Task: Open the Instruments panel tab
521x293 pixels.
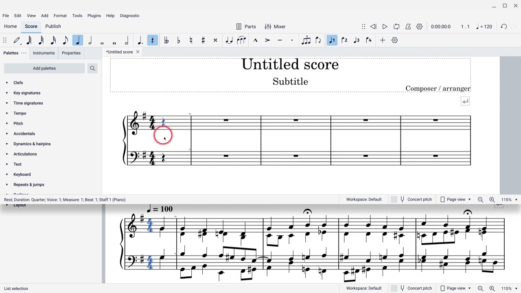Action: pos(44,53)
